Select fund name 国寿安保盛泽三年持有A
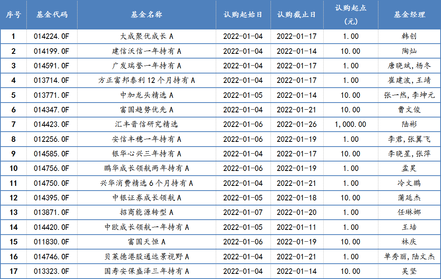This screenshot has height=279, width=441. (146, 272)
